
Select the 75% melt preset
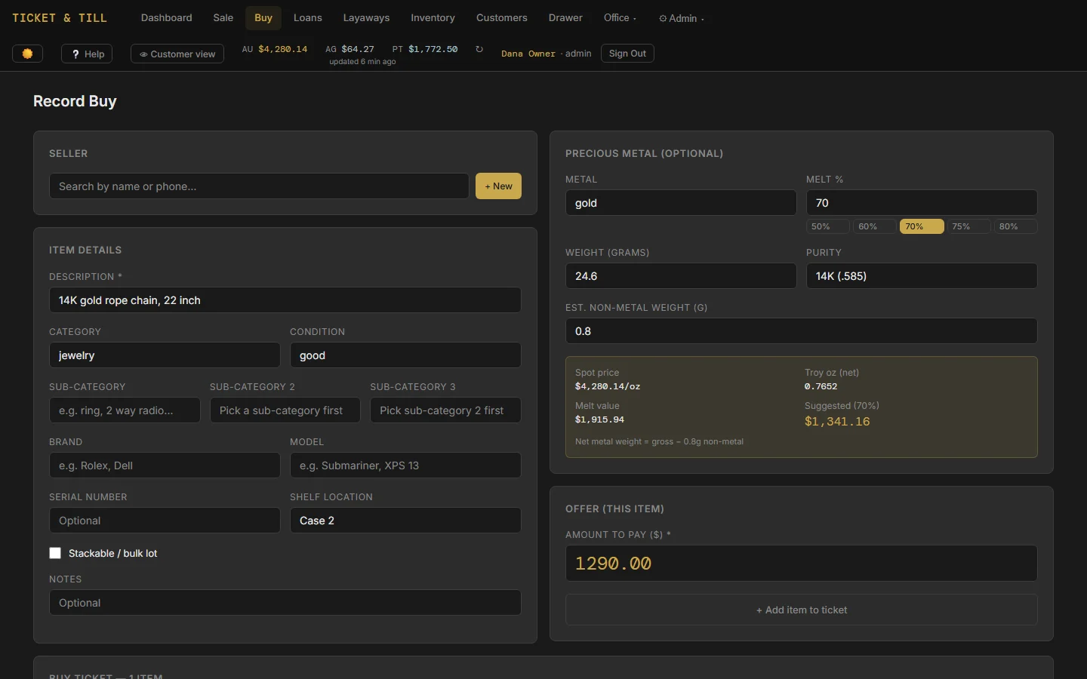tap(968, 226)
